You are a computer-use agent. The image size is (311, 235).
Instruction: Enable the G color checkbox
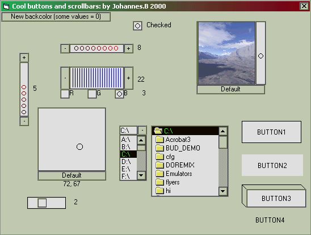[x=92, y=94]
